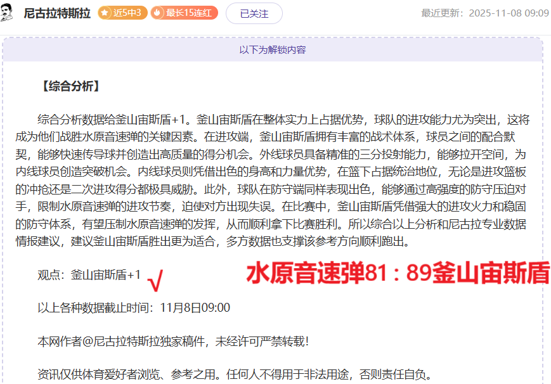Click the red checkmark next to the pick
551x384 pixels.
click(155, 278)
